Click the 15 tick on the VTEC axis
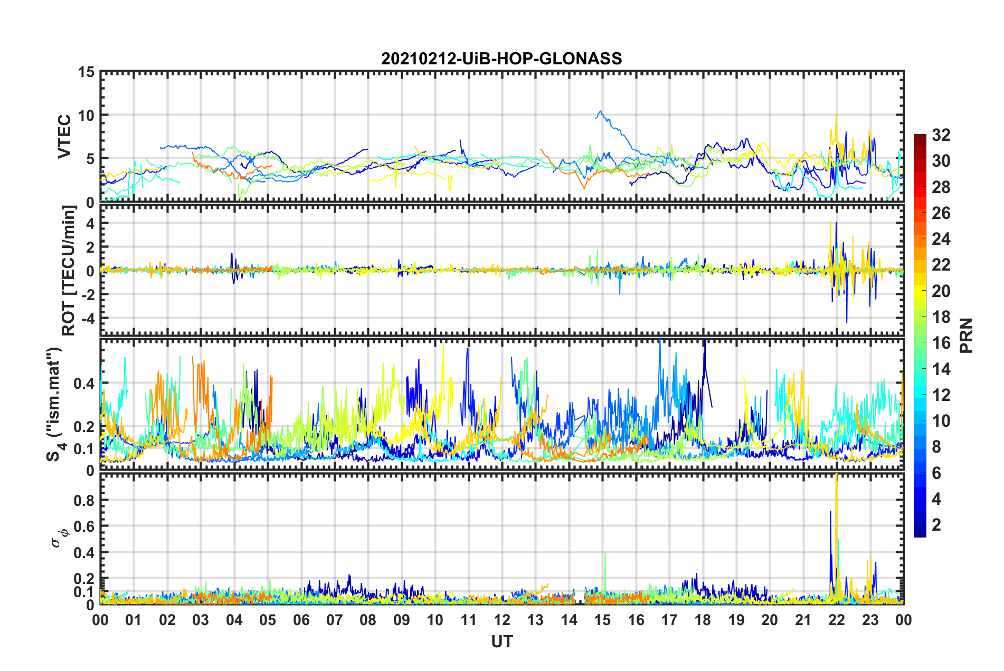The width and height of the screenshot is (1004, 671). pos(86,72)
